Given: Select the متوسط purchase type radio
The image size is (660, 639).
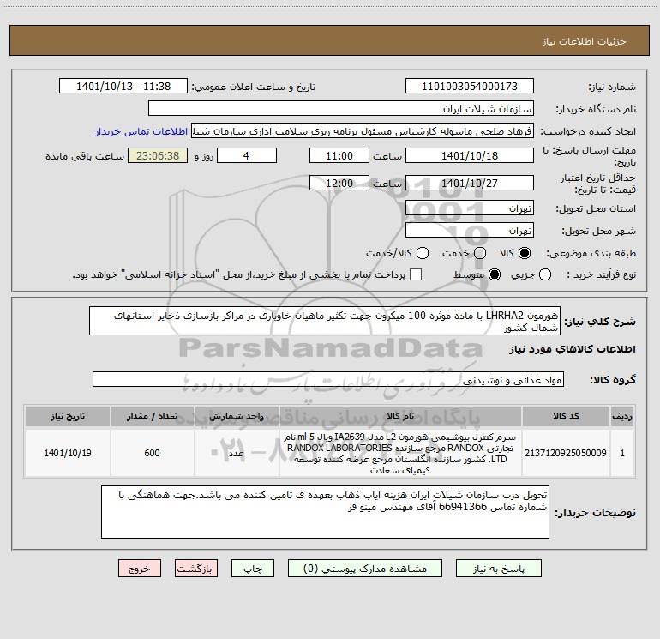Looking at the screenshot, I should [495, 274].
